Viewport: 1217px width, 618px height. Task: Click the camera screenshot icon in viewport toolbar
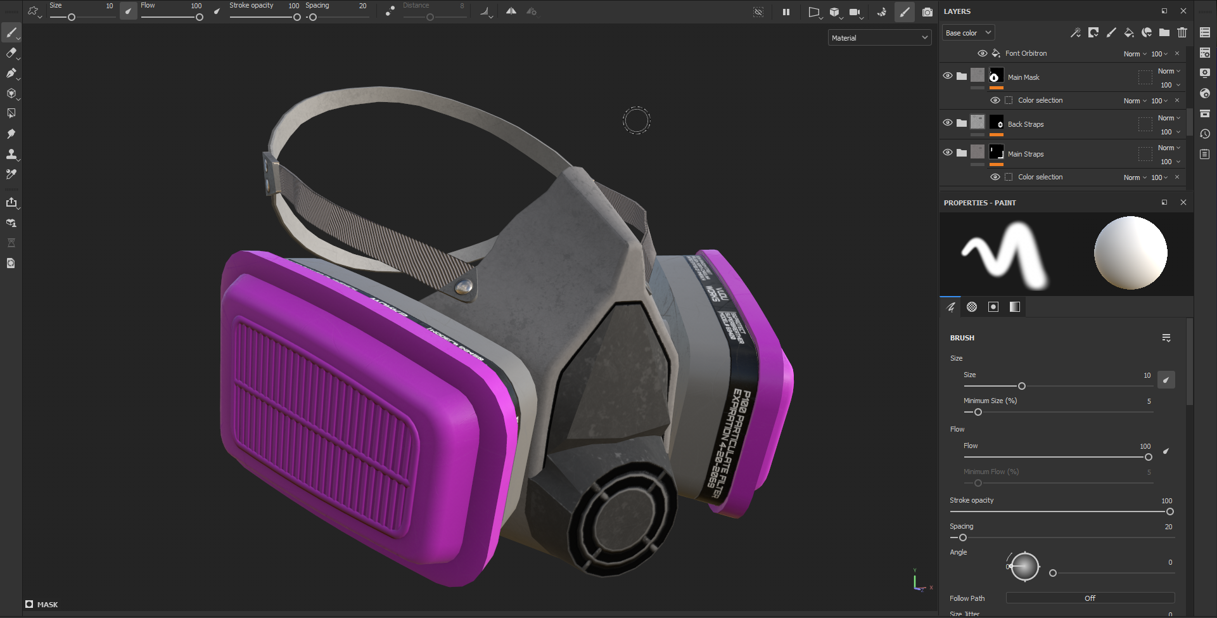927,12
